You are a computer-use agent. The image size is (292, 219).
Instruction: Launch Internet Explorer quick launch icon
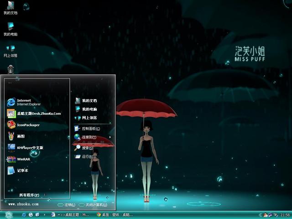pyautogui.click(x=24, y=215)
